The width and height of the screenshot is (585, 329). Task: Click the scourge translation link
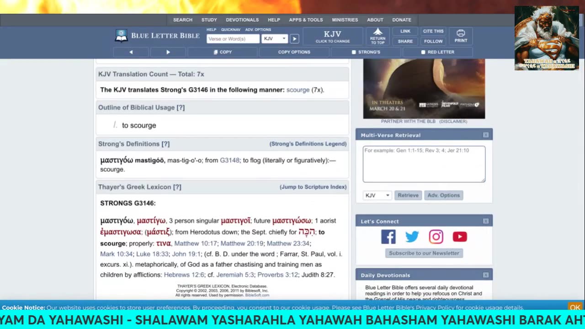pos(298,90)
